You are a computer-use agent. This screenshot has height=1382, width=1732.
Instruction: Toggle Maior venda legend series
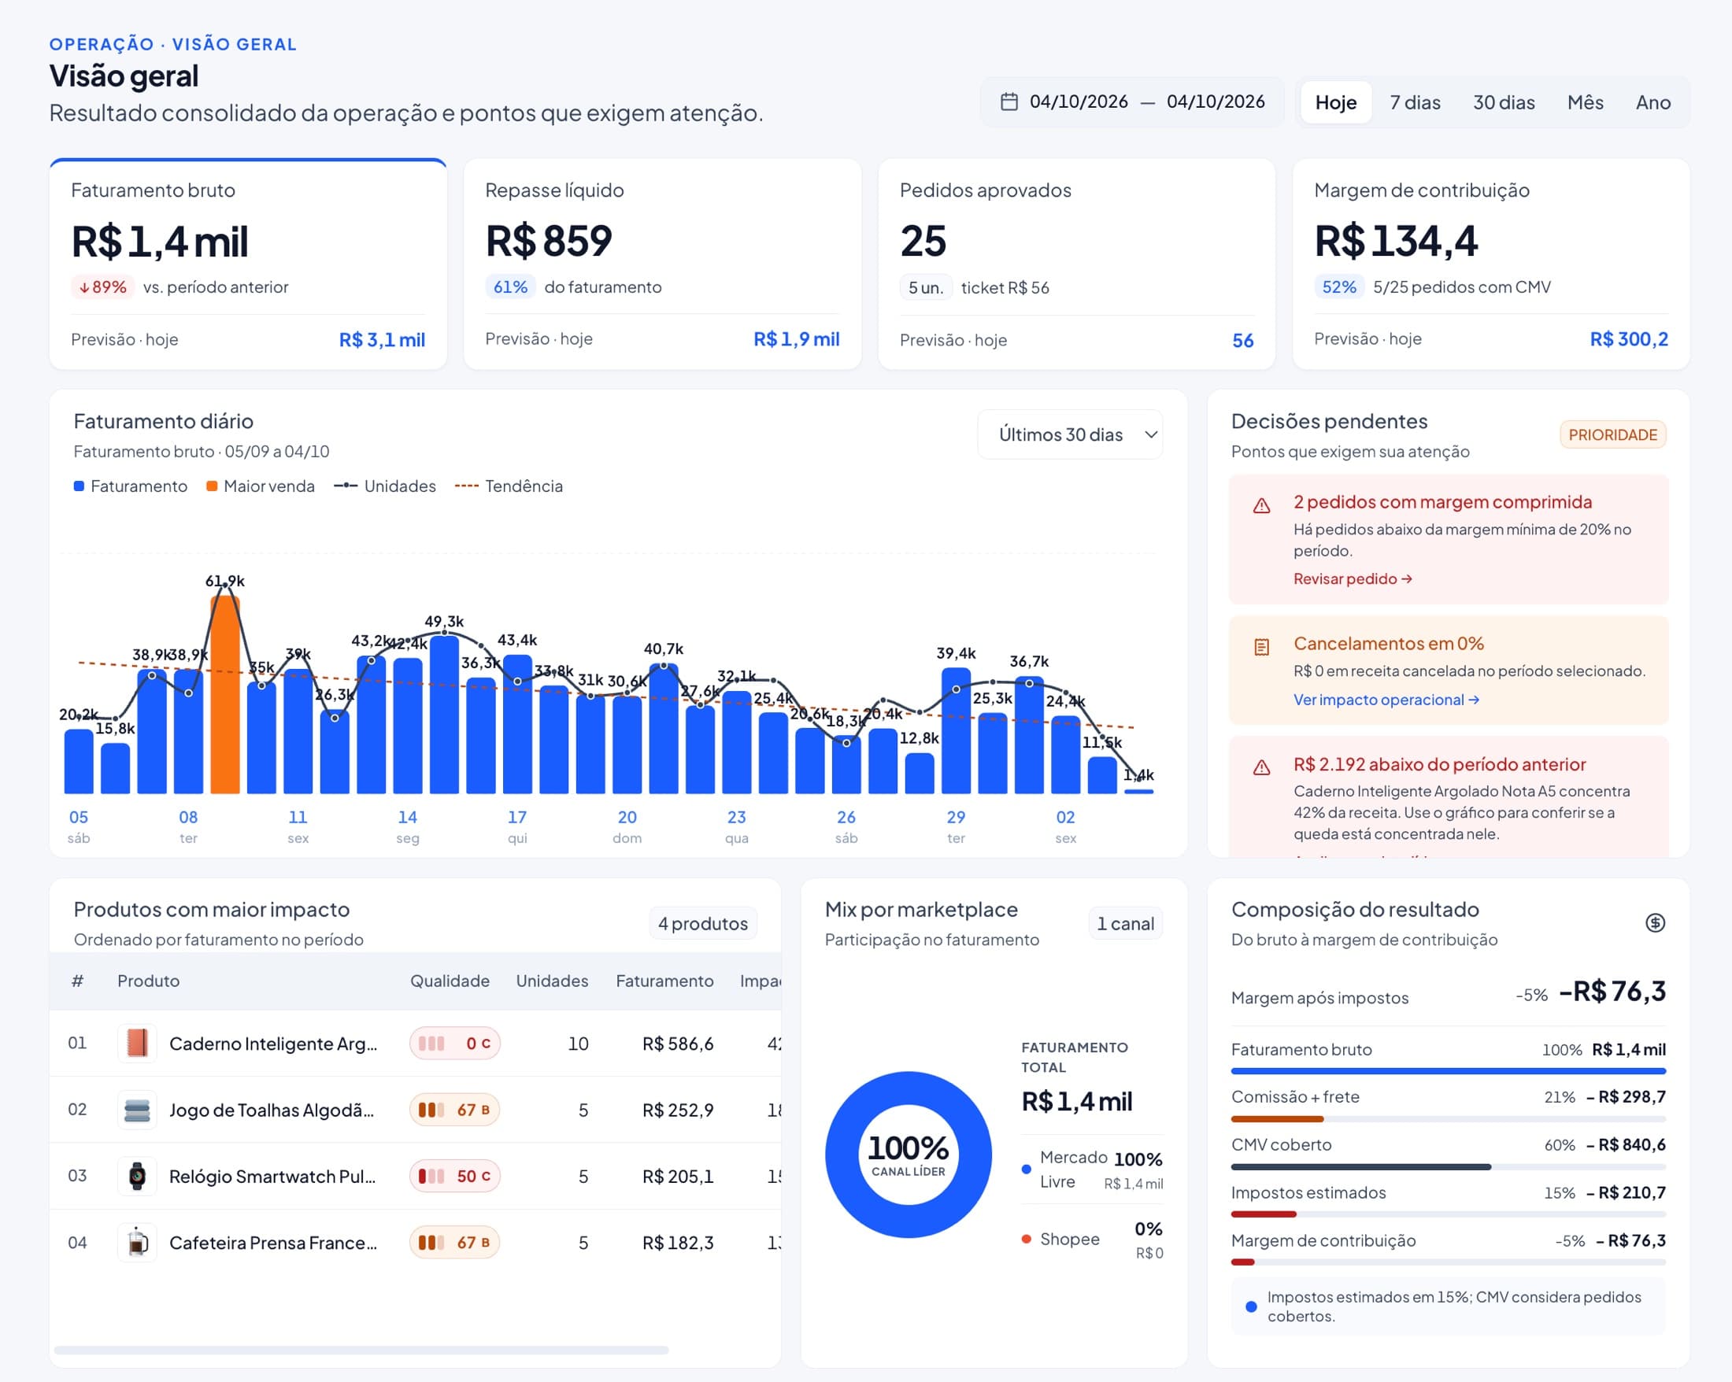261,486
